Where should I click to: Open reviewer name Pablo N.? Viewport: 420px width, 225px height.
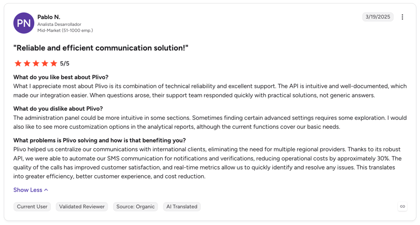[49, 17]
